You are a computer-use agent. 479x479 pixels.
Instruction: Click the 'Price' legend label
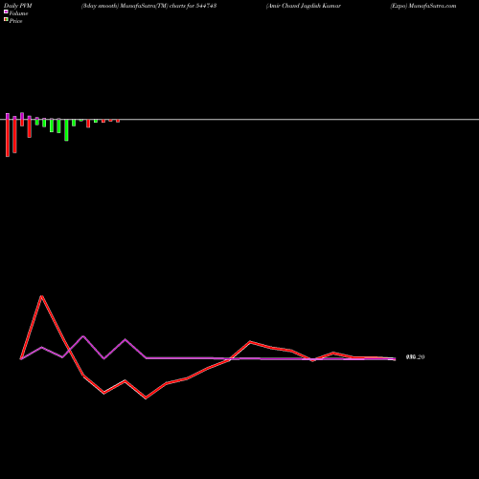[15, 21]
